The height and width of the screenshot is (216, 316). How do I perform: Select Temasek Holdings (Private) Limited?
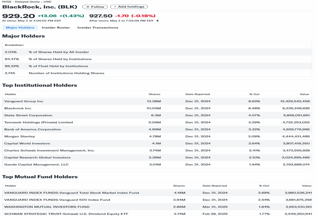click(x=39, y=122)
